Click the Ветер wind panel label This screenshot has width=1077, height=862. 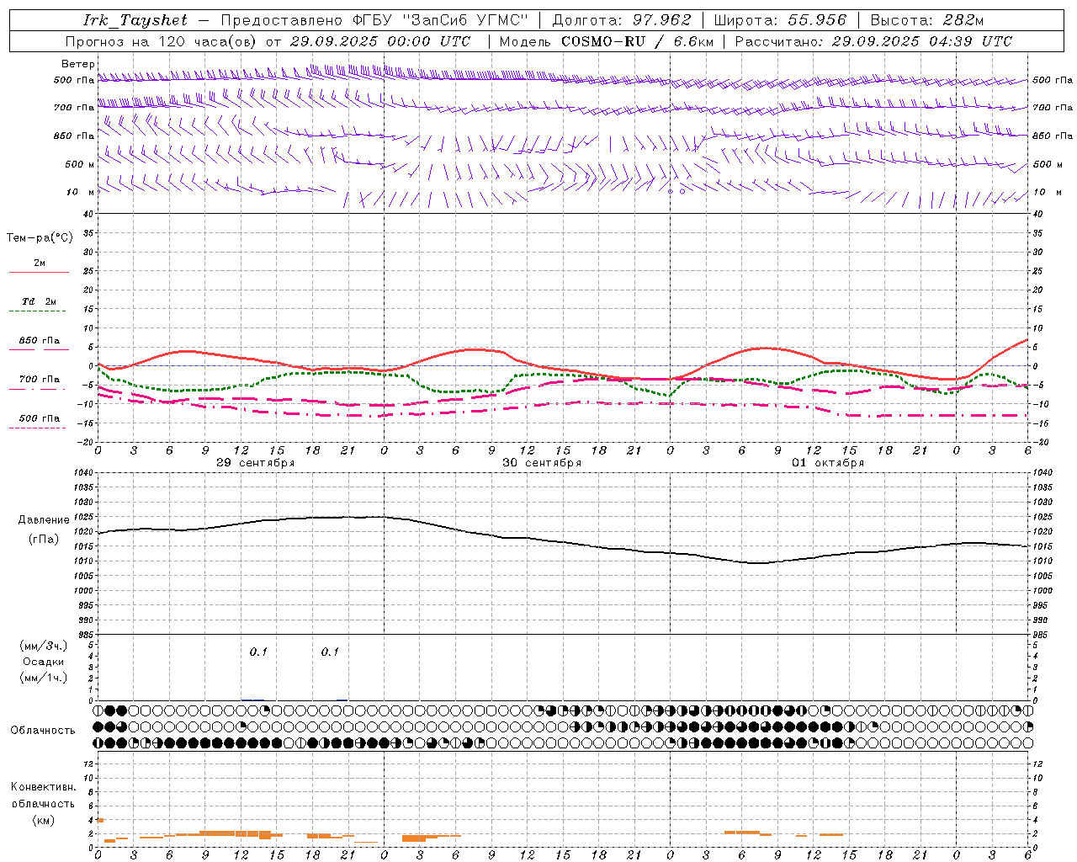tap(78, 64)
